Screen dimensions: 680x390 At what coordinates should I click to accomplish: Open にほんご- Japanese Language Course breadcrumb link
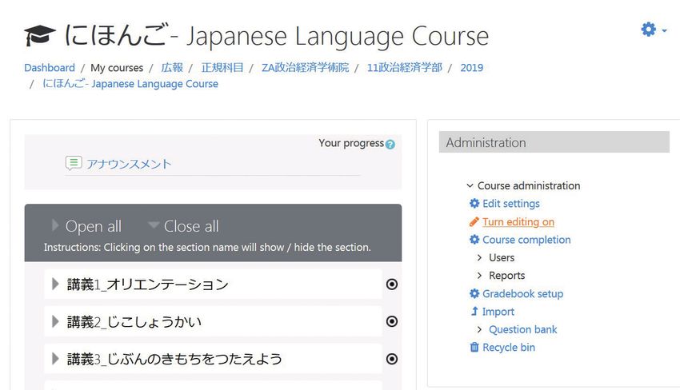coord(130,84)
